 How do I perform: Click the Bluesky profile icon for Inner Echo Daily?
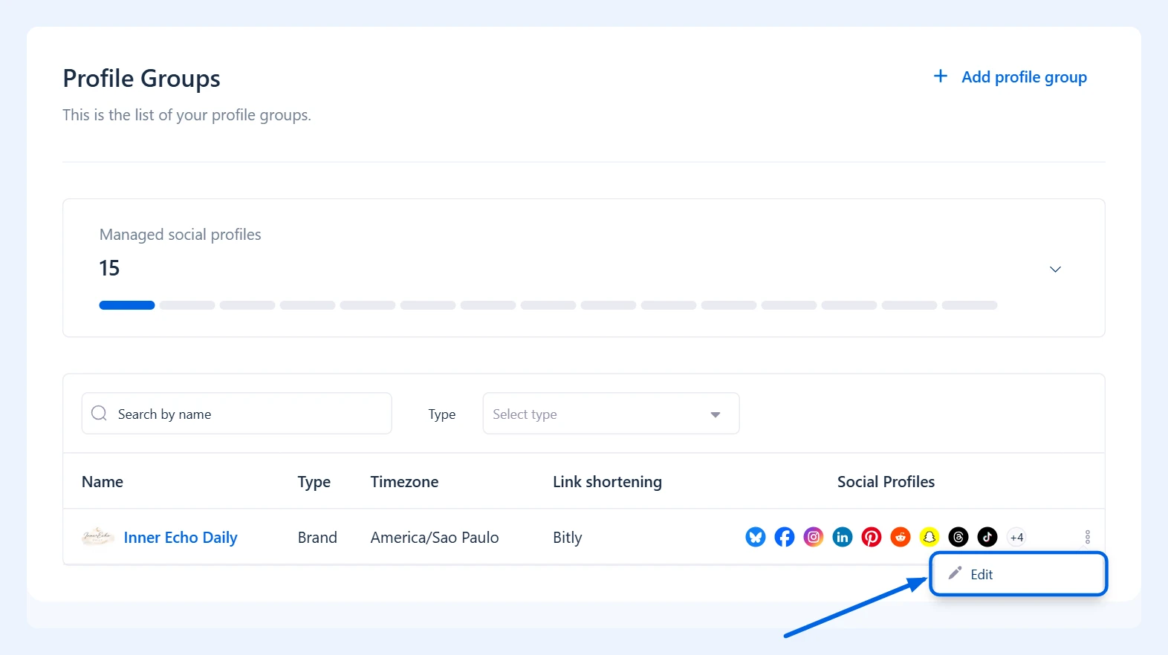(756, 537)
